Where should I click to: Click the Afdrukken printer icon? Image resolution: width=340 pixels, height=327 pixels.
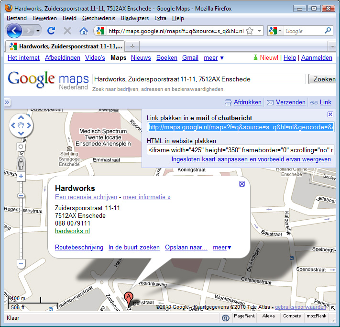pyautogui.click(x=228, y=102)
